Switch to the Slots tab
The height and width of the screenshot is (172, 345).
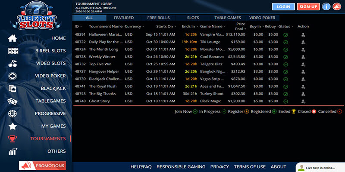(193, 18)
